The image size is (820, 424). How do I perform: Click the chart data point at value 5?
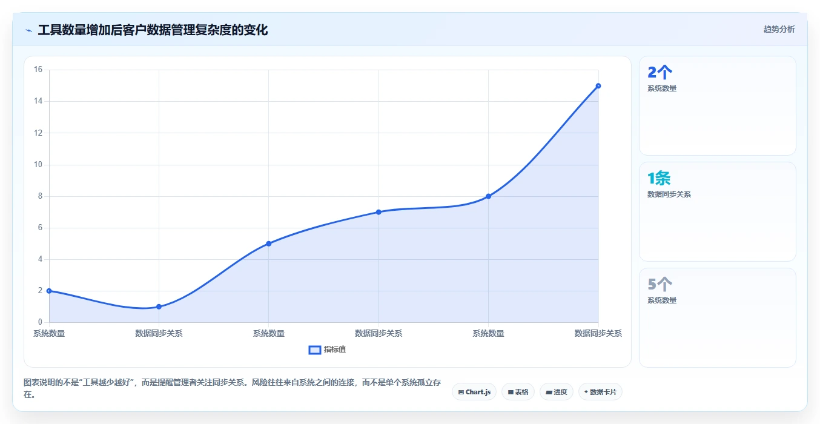click(x=268, y=243)
